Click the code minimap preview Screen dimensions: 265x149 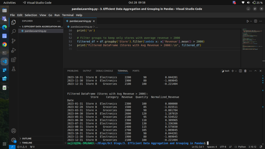pyautogui.click(x=250, y=39)
